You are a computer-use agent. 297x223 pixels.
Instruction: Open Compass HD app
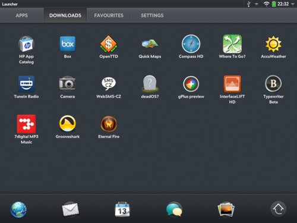click(x=191, y=44)
